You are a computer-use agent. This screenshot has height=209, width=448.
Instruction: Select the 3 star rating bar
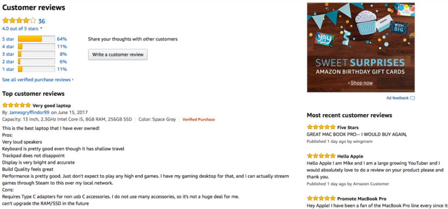[x=36, y=54]
